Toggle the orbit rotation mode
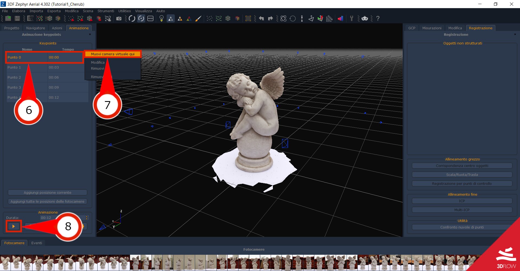This screenshot has height=271, width=520. (x=141, y=18)
